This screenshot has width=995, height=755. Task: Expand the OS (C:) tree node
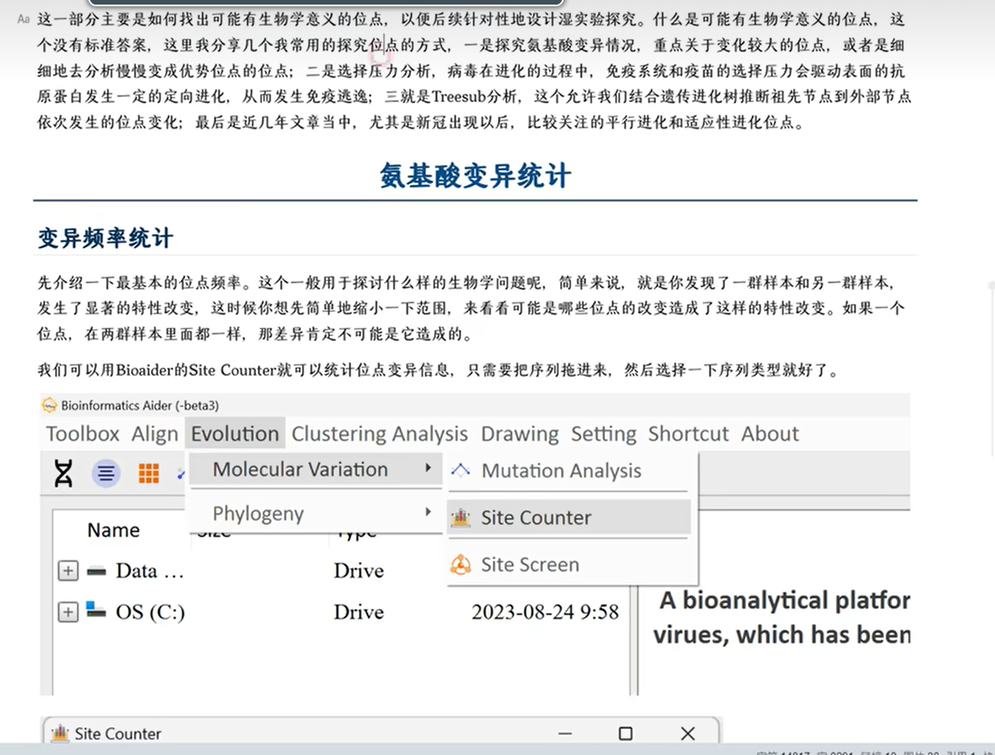(x=68, y=612)
